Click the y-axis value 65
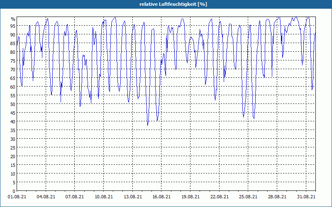 (13, 78)
